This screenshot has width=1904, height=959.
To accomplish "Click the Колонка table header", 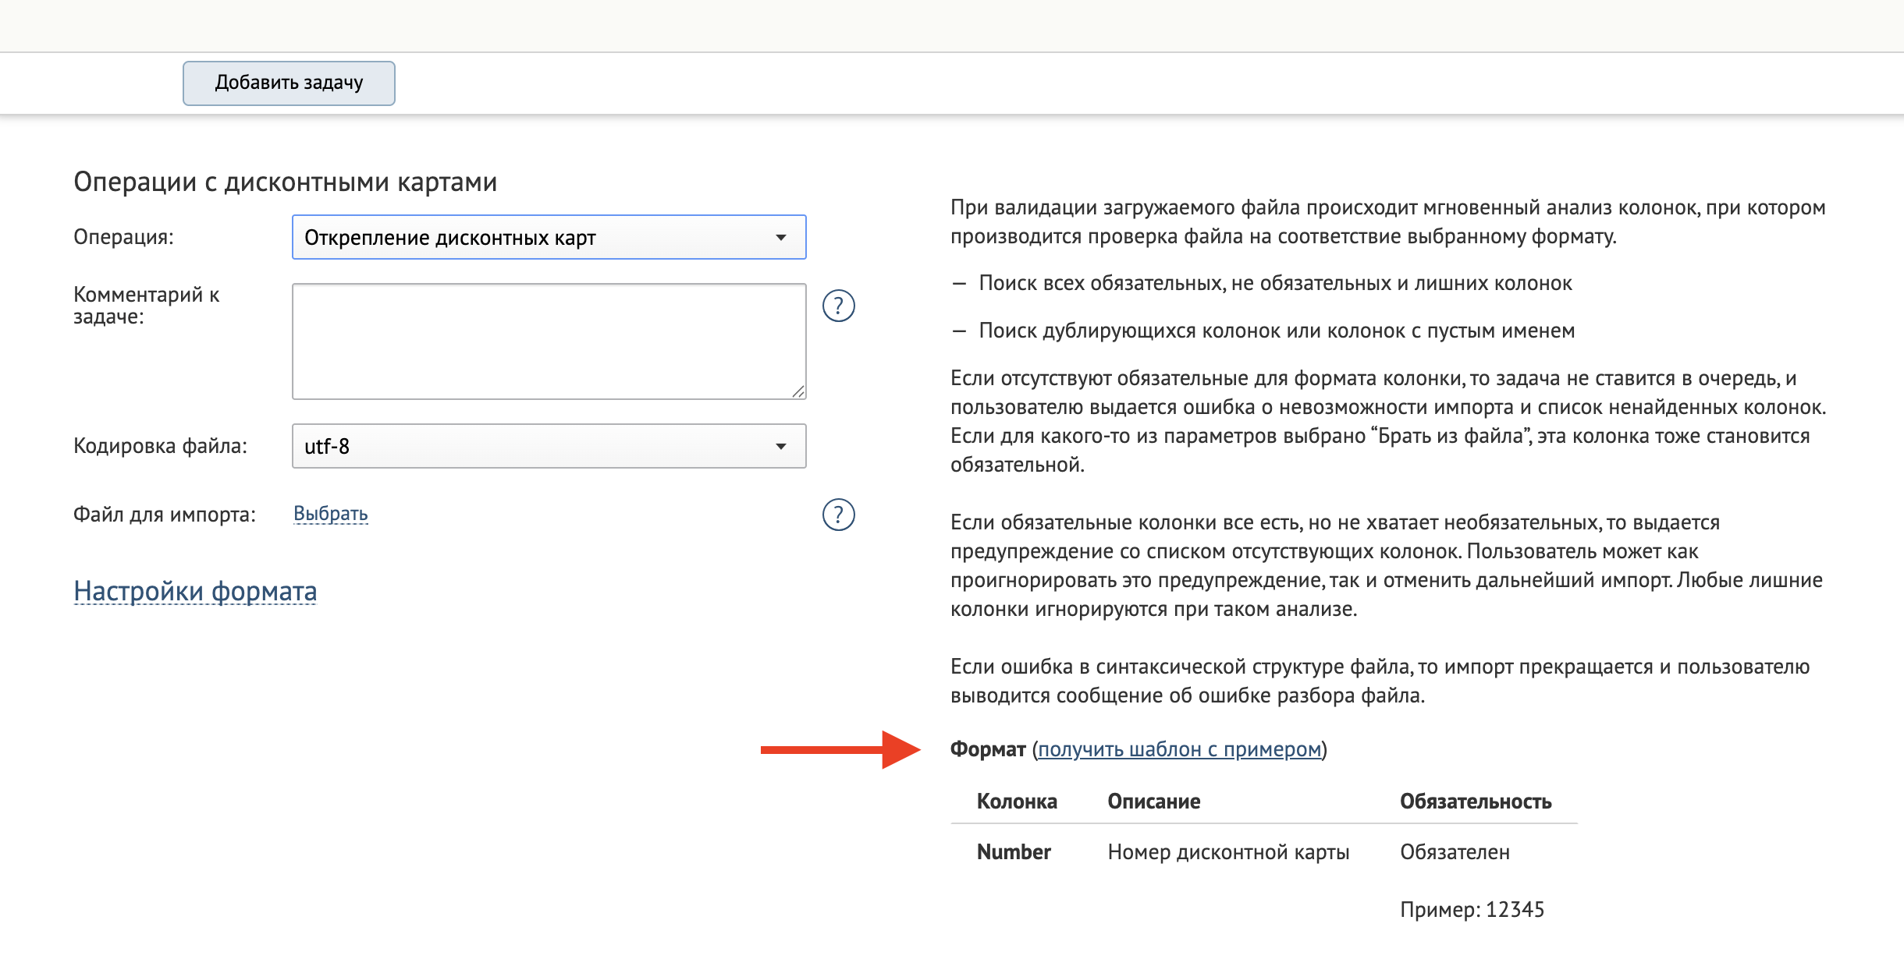I will tap(1017, 802).
